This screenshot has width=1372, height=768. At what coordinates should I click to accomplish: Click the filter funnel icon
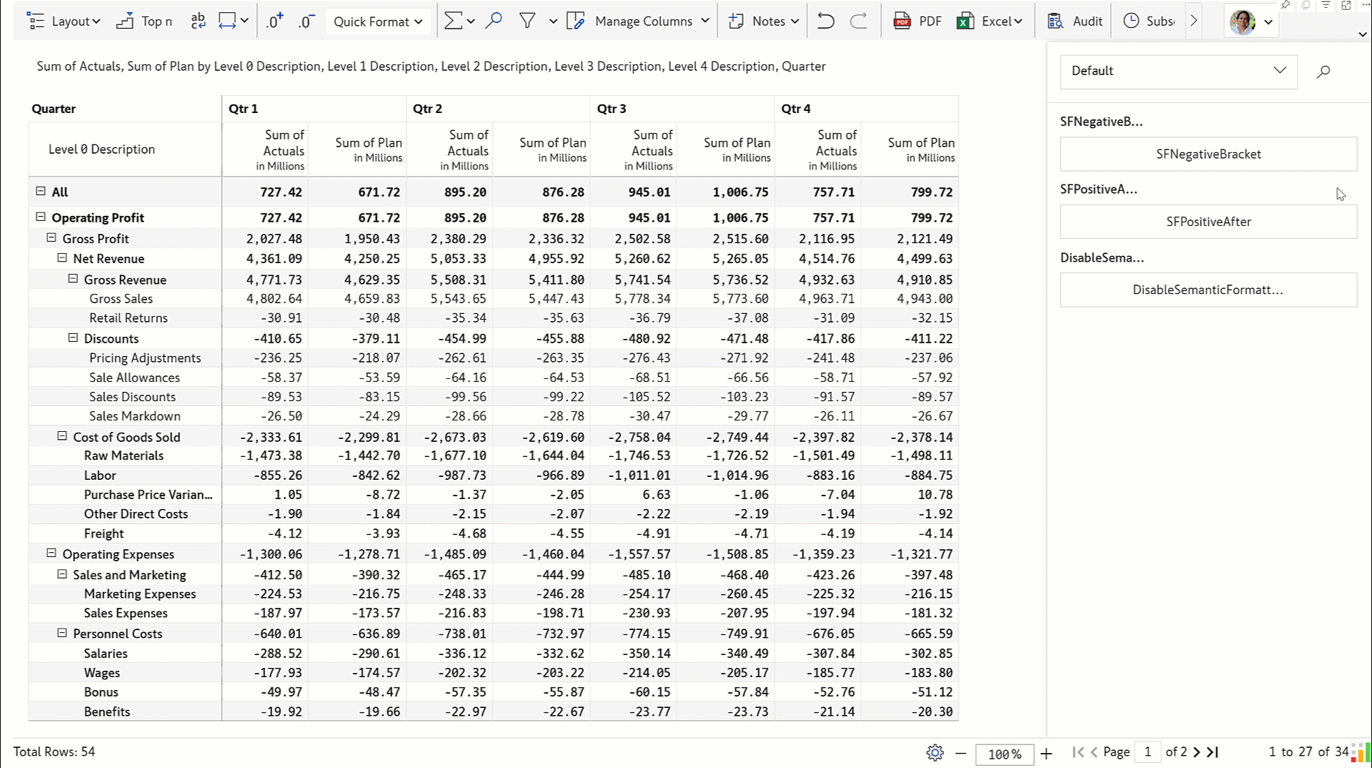[x=527, y=21]
